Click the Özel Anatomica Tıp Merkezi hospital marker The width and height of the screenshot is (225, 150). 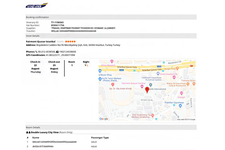(x=152, y=115)
